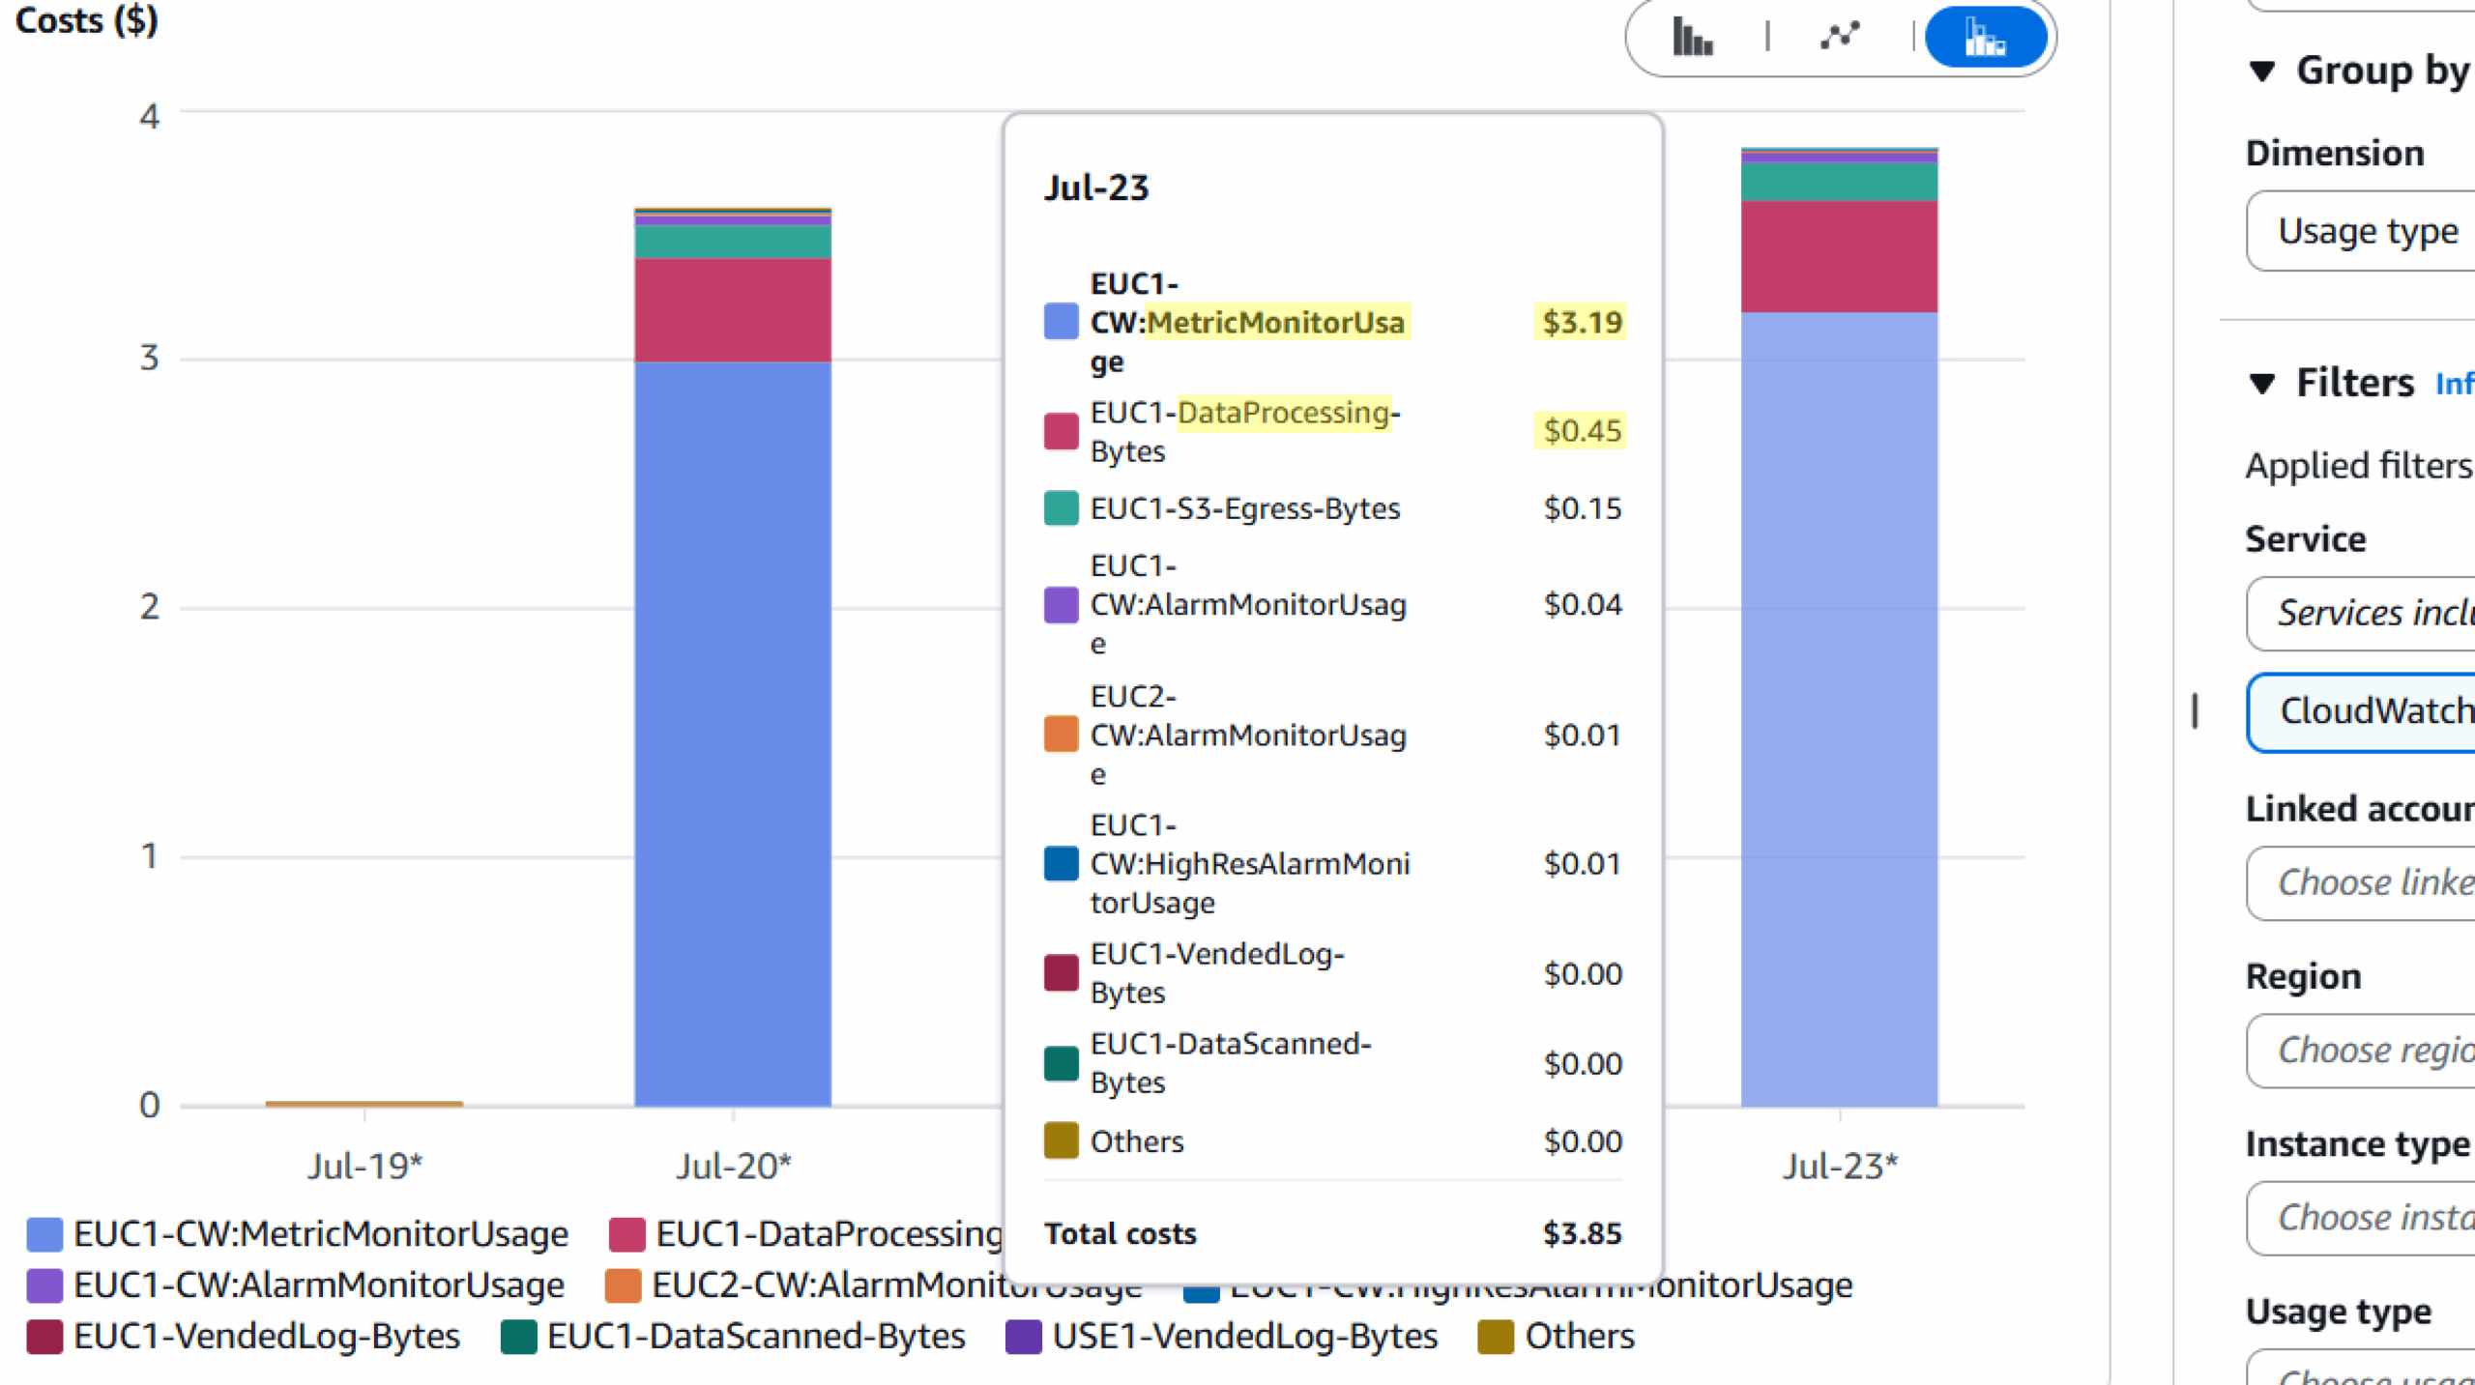Collapse the Filters section
The height and width of the screenshot is (1385, 2475).
click(x=2263, y=383)
